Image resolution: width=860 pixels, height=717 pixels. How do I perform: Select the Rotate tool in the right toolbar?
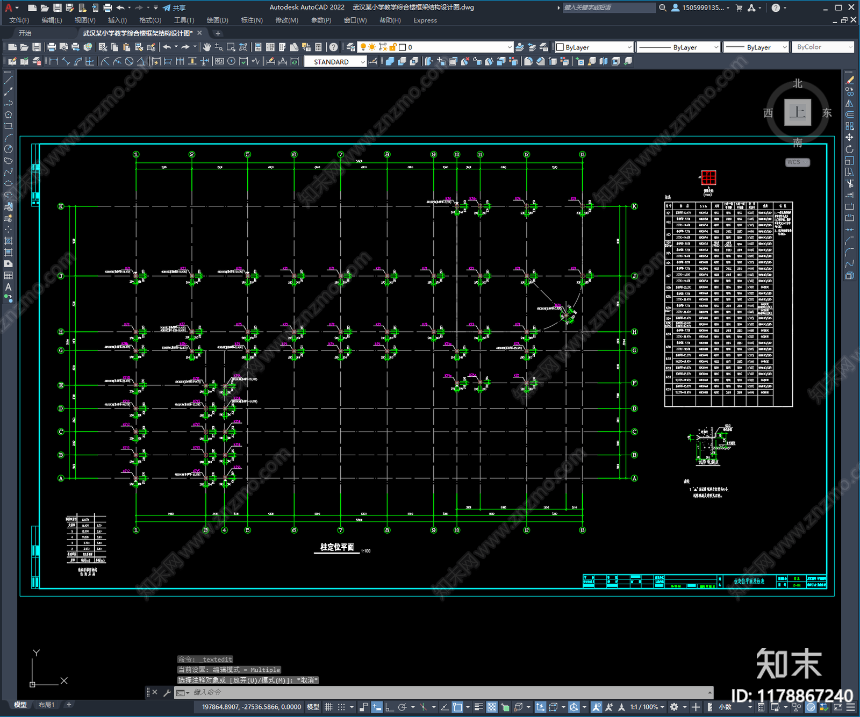click(849, 149)
